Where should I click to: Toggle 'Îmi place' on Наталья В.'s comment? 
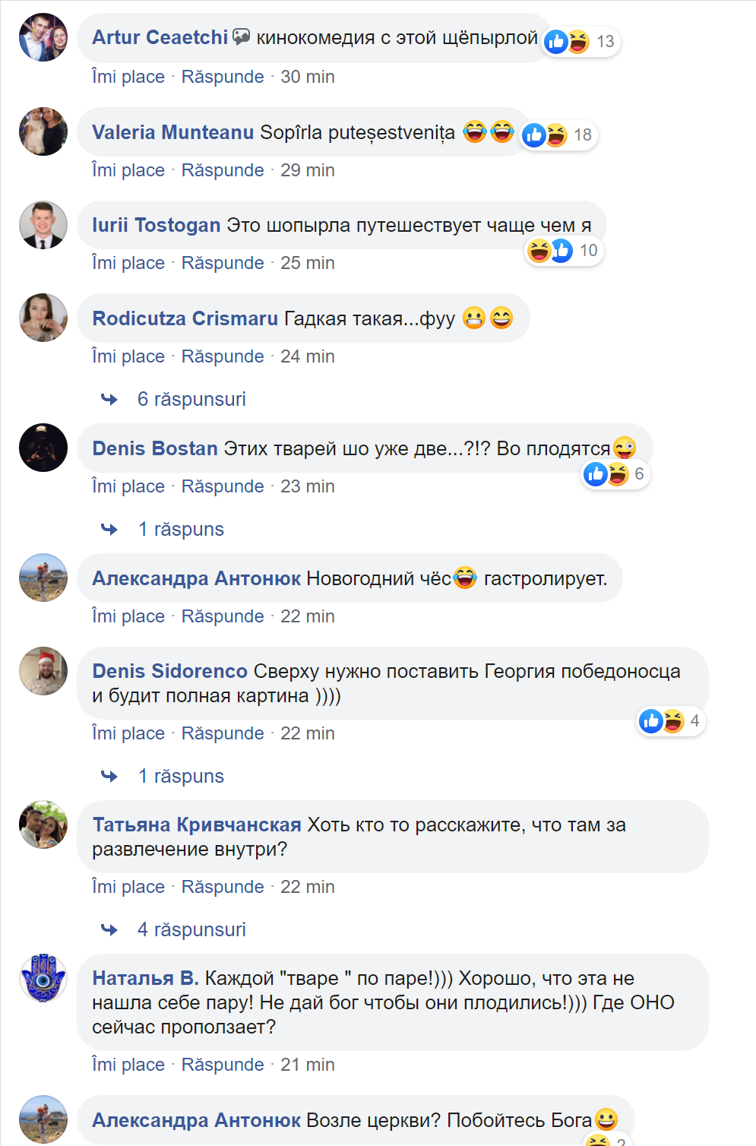[x=128, y=1065]
